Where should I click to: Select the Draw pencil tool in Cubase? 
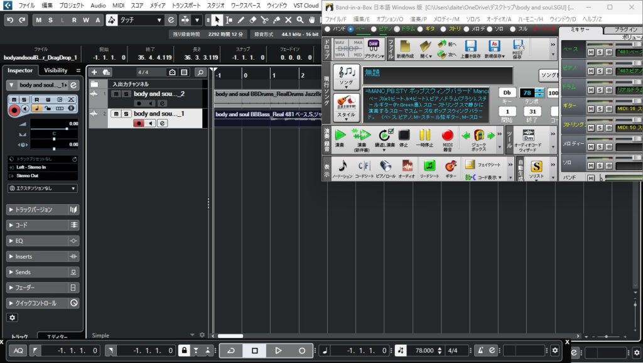click(x=240, y=19)
